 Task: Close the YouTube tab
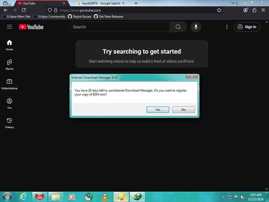[x=64, y=3]
